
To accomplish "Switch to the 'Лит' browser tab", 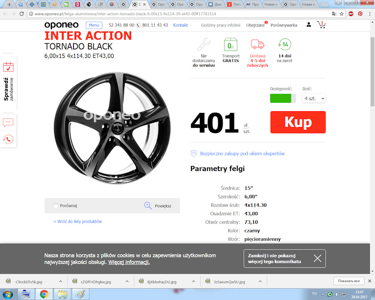I will (x=234, y=4).
